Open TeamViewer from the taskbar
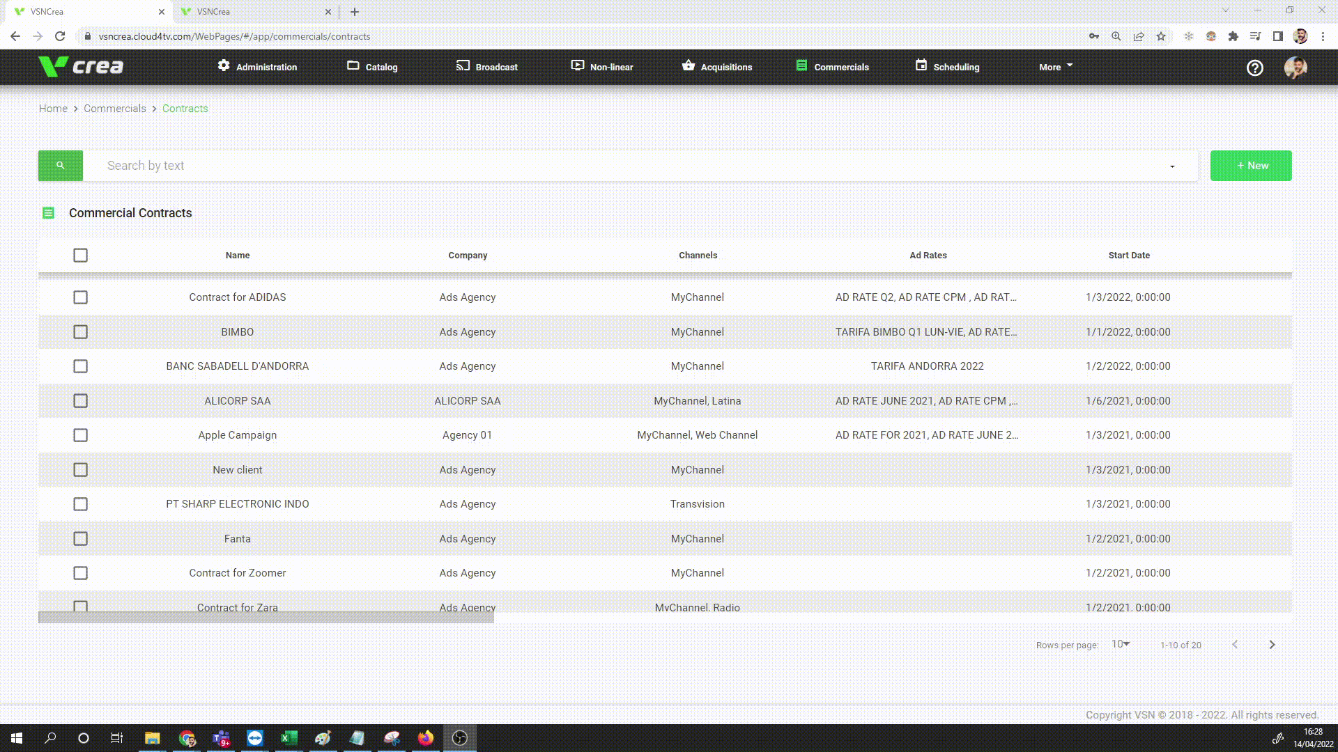Viewport: 1338px width, 752px height. (255, 738)
